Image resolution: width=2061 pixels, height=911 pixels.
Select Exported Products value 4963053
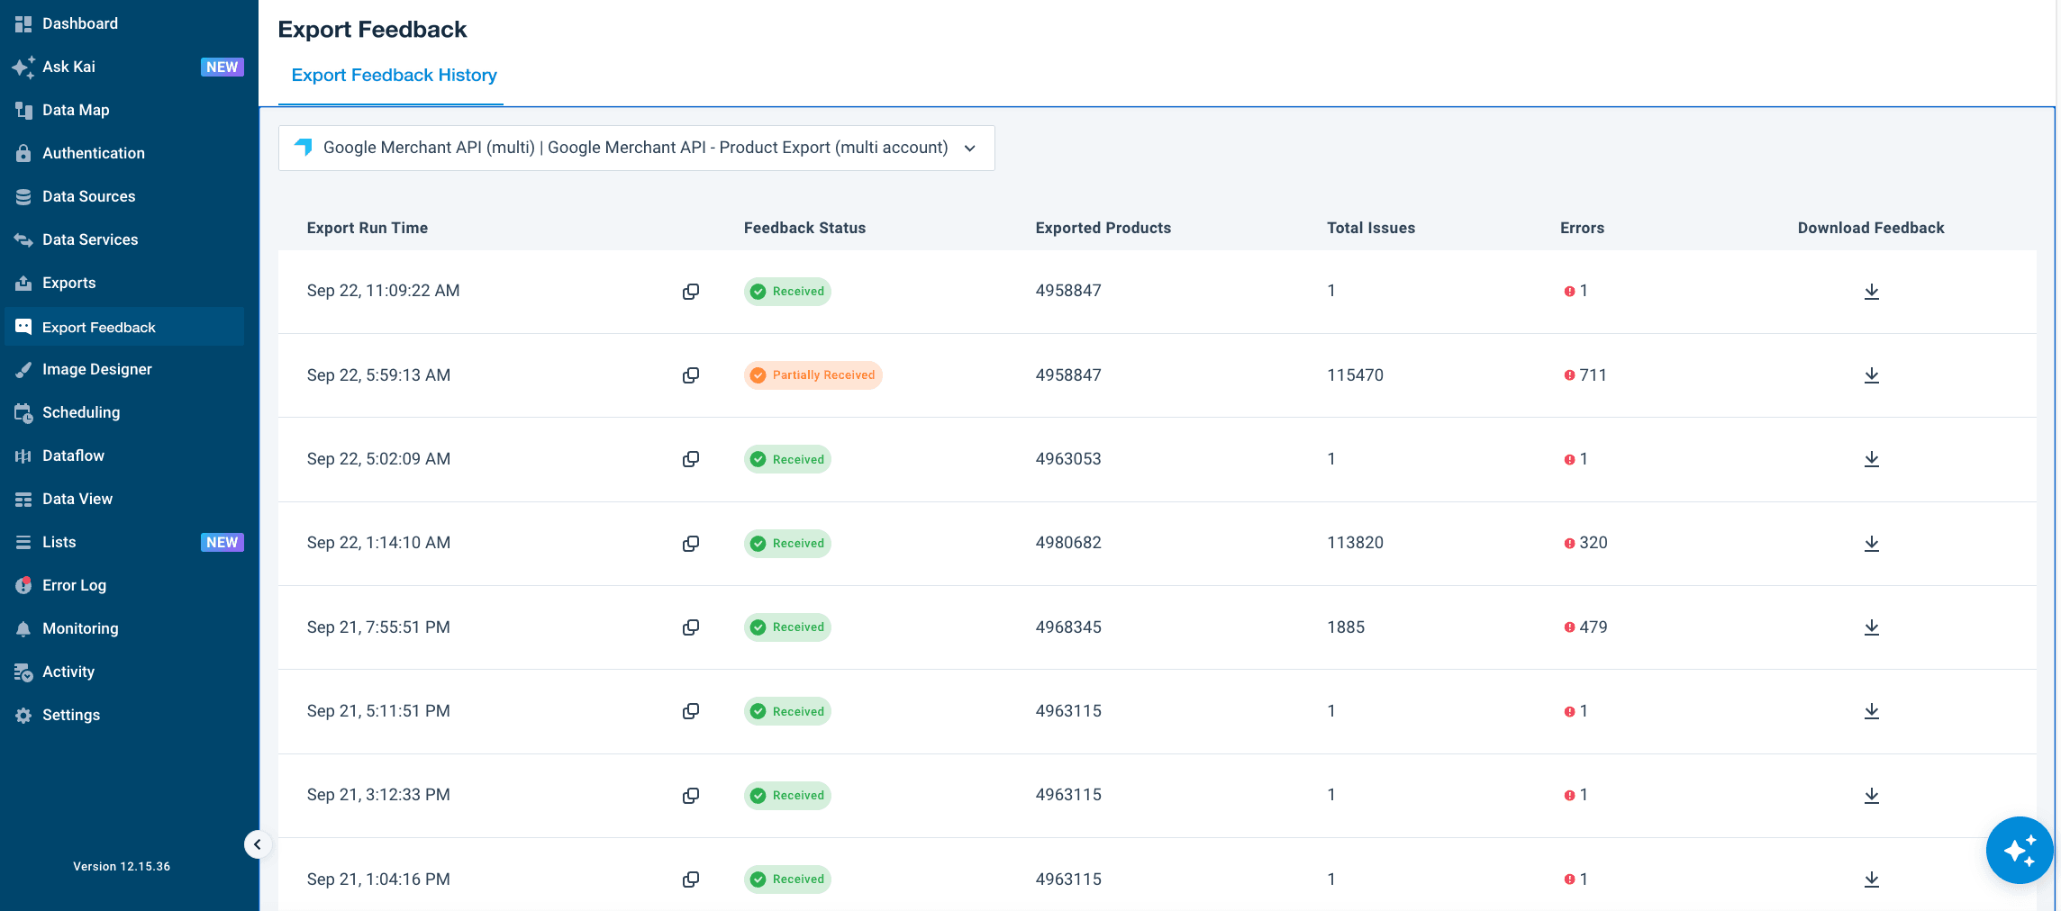(1068, 459)
